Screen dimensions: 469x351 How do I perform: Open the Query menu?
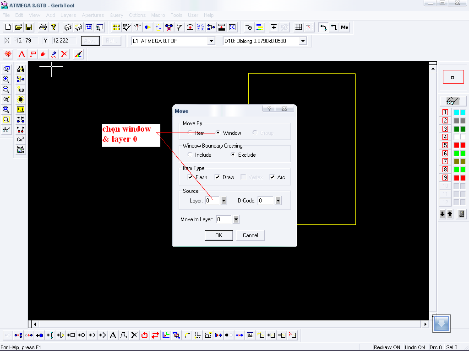coord(116,15)
